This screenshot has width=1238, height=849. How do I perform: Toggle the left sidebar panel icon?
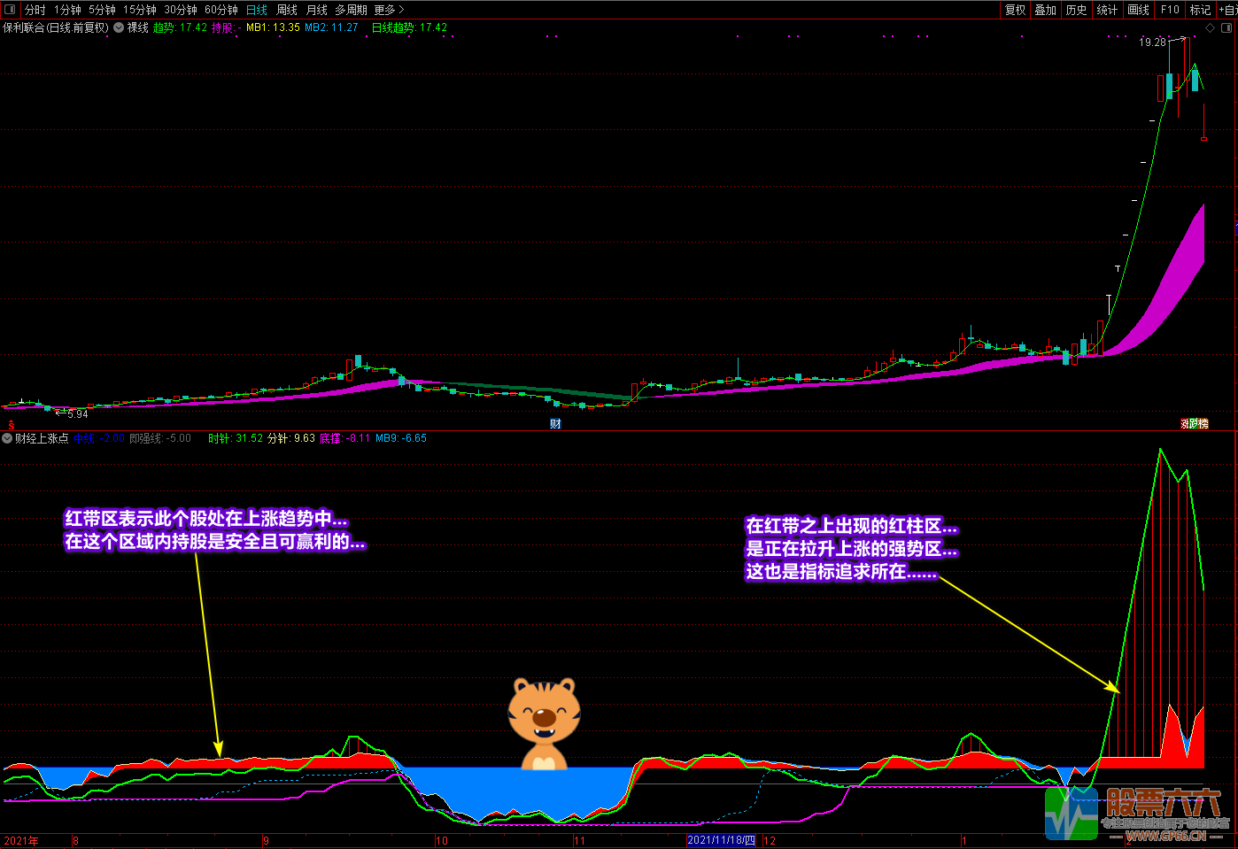[x=10, y=10]
